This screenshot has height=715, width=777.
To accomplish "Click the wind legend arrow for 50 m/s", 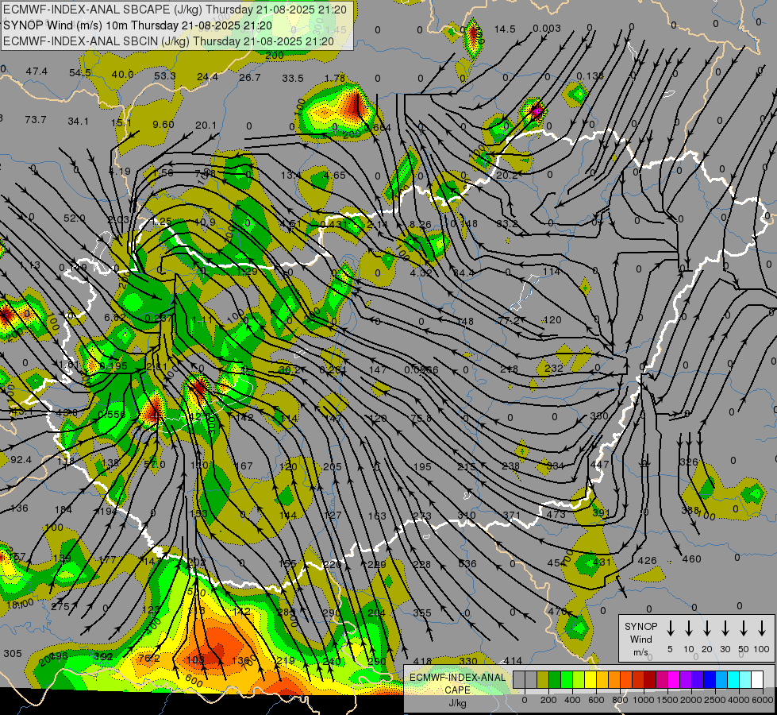I will click(744, 628).
